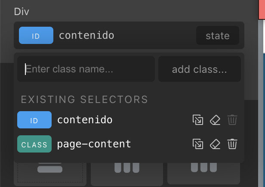The width and height of the screenshot is (265, 187).
Task: Click the blue ID badge in the selector field
Action: (36, 36)
